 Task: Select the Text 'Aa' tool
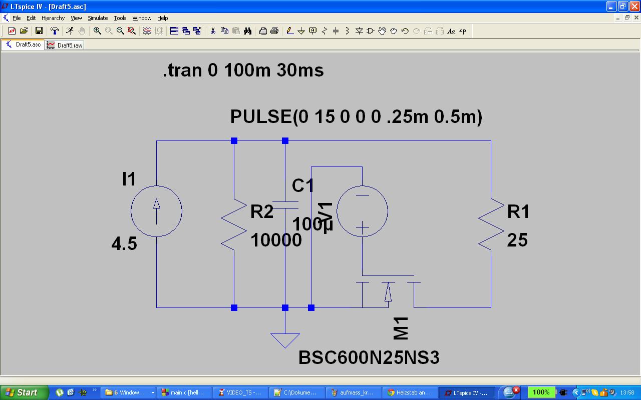tap(451, 31)
